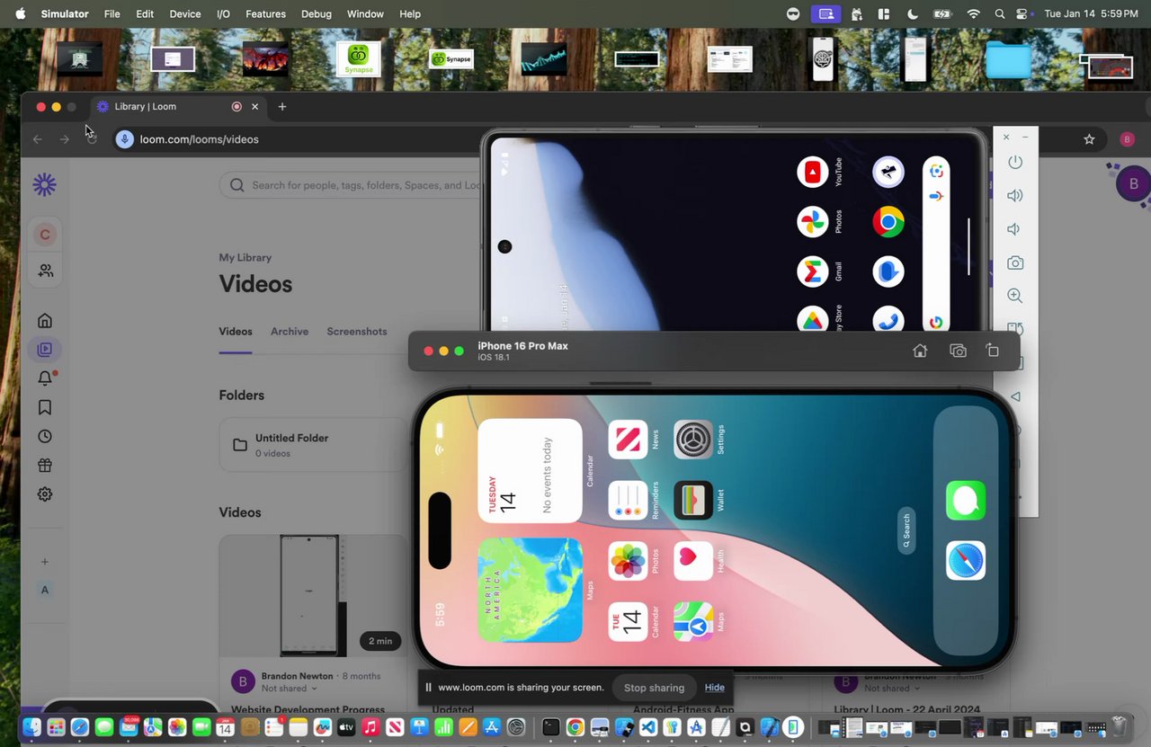Screen dimensions: 1151x747
Task: Switch to the Videos tab in Loom
Action: (x=236, y=332)
